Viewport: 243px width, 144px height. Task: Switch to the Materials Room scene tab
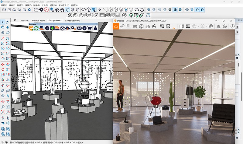pos(38,21)
